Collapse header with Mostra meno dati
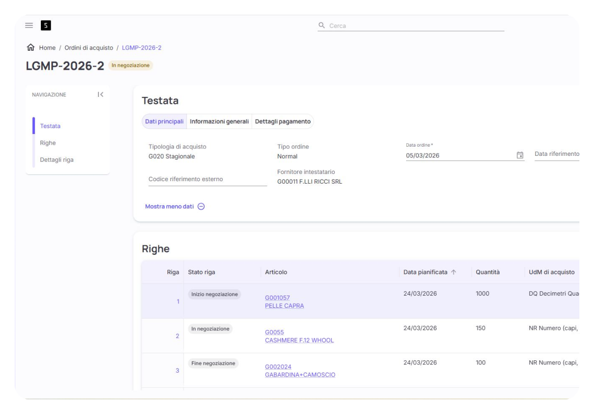594x414 pixels. coord(169,207)
